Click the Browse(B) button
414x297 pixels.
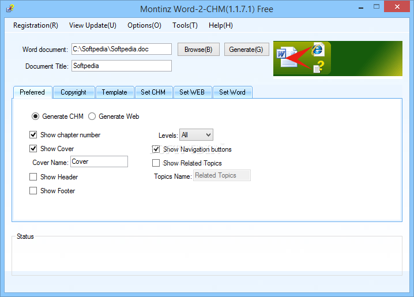[x=198, y=50]
